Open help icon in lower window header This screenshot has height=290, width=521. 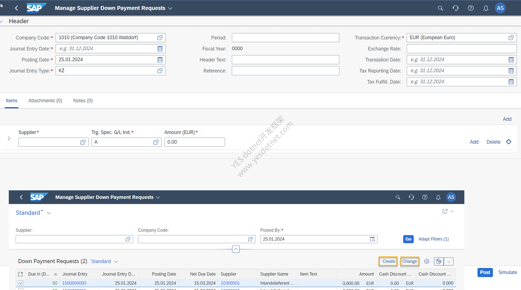(x=425, y=197)
